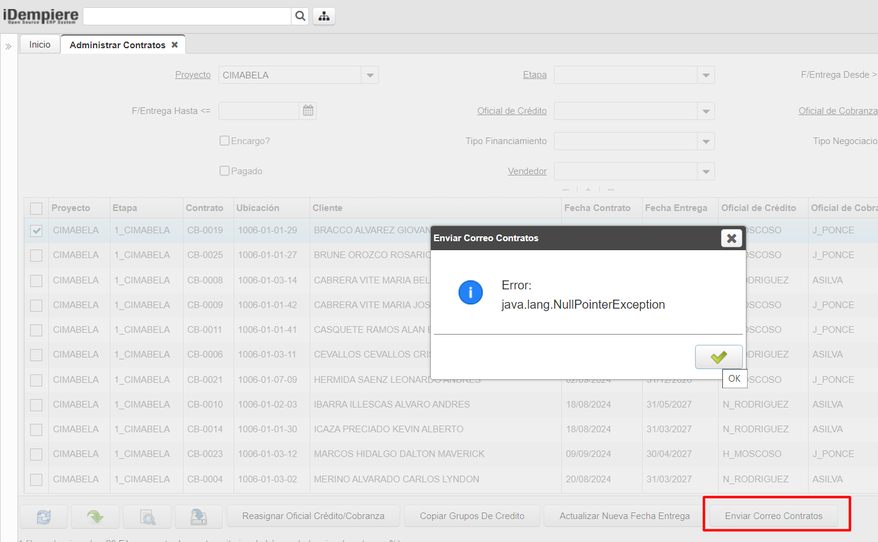Click the export save-to-disk icon

coord(199,517)
